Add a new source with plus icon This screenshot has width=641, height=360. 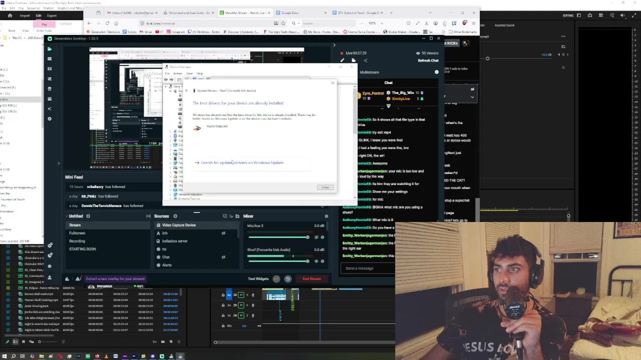[175, 216]
